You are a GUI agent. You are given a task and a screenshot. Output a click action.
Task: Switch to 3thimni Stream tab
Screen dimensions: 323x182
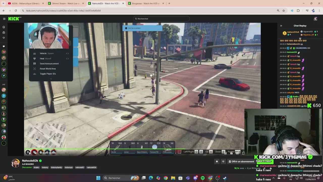pyautogui.click(x=66, y=4)
